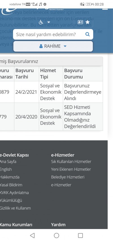This screenshot has width=113, height=242.
Task: Expand the RAHİME user menu arrow
Action: tap(65, 46)
